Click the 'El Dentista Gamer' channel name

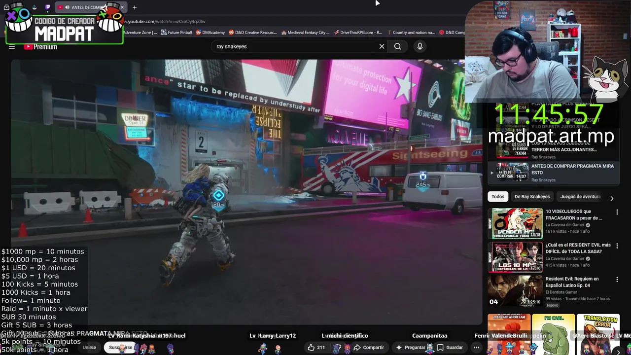(564, 292)
